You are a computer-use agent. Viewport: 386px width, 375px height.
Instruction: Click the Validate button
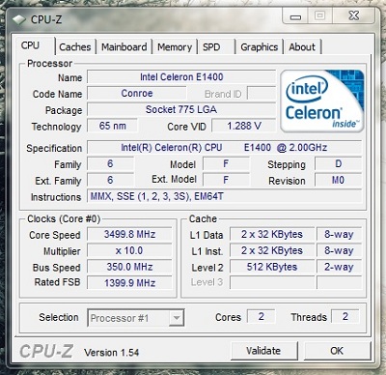coord(263,351)
